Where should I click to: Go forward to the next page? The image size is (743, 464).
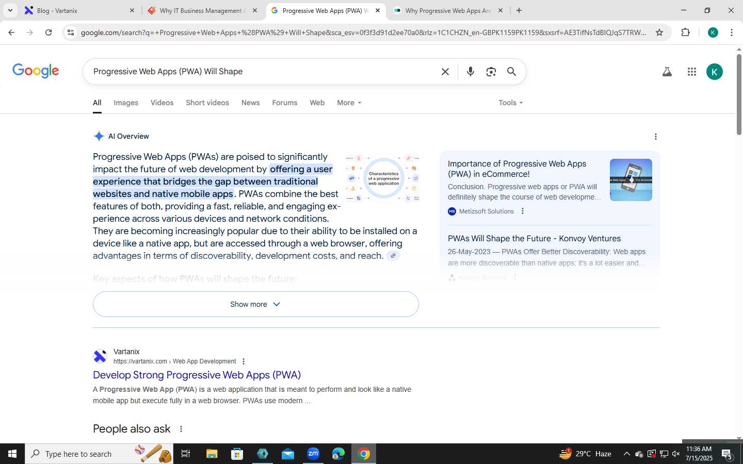point(30,32)
